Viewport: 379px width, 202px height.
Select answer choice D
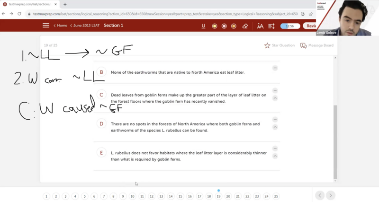(x=101, y=124)
